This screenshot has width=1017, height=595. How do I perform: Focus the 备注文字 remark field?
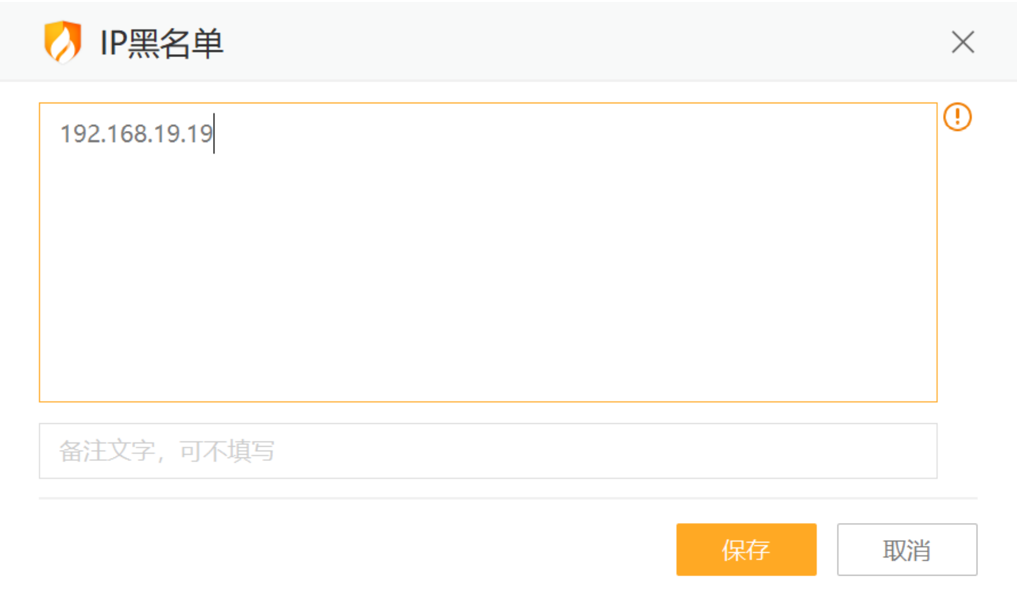(488, 451)
